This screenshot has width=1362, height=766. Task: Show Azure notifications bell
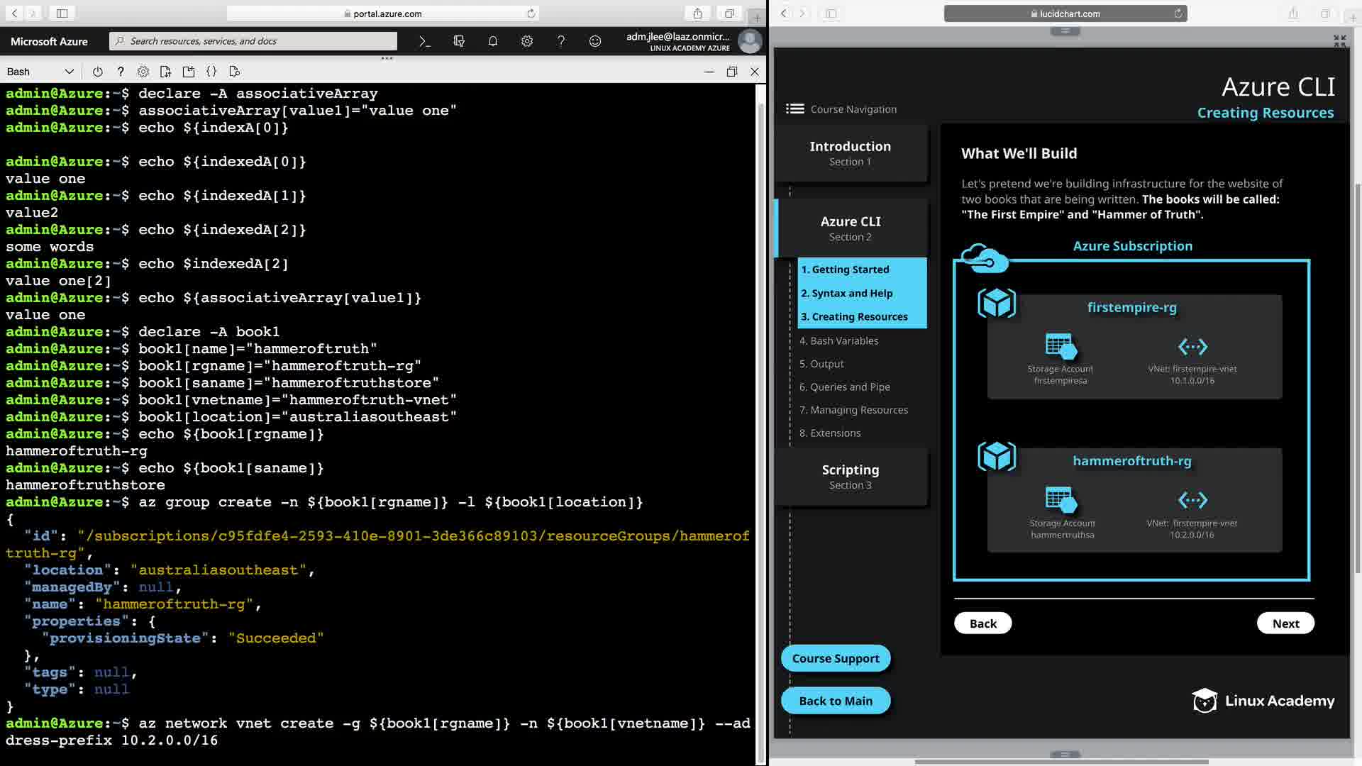click(493, 41)
